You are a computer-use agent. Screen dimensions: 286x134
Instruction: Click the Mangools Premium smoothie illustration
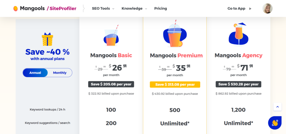(x=175, y=33)
